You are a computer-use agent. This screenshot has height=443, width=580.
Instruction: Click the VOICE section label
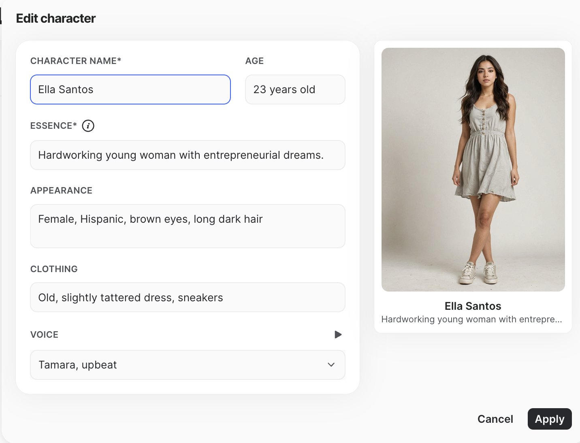45,334
